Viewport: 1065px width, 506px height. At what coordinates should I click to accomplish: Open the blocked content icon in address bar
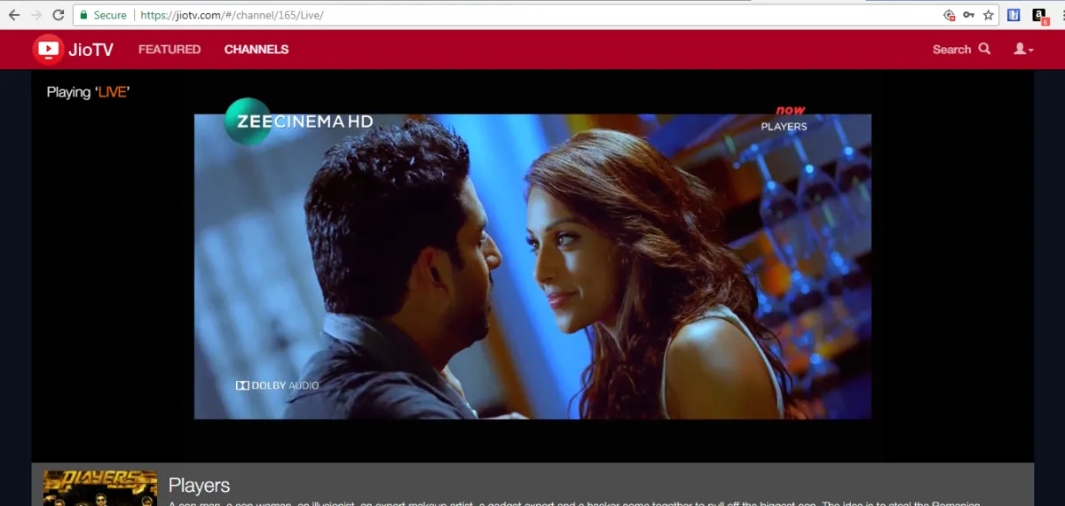pos(949,15)
